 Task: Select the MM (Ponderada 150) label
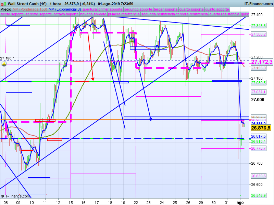(x=30, y=9)
